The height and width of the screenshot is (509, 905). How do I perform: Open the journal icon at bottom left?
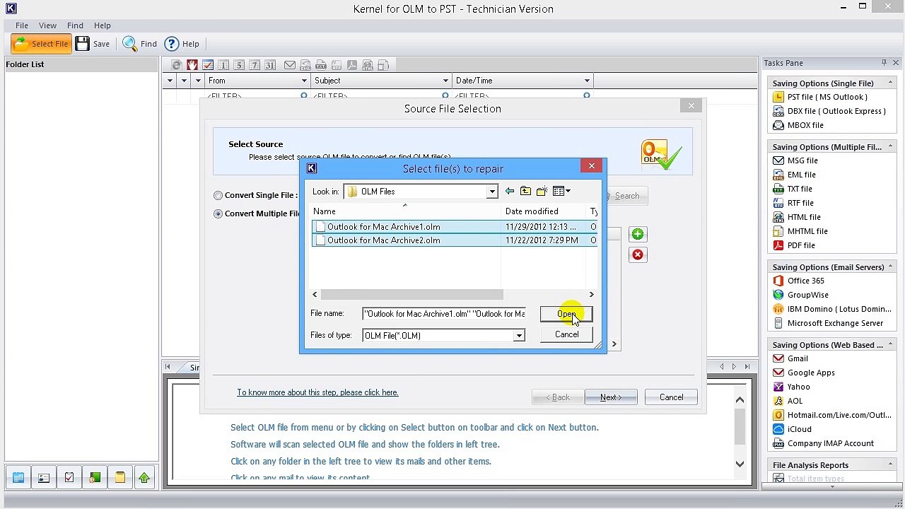click(x=95, y=478)
